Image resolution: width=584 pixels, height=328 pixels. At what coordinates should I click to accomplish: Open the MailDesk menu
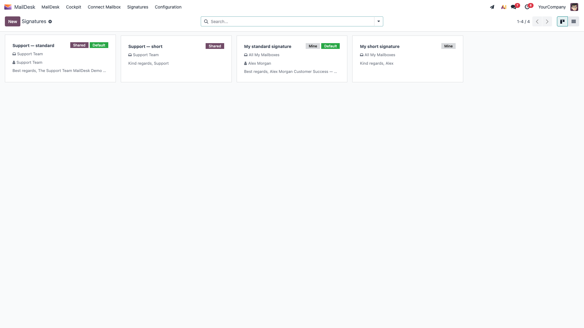point(50,7)
